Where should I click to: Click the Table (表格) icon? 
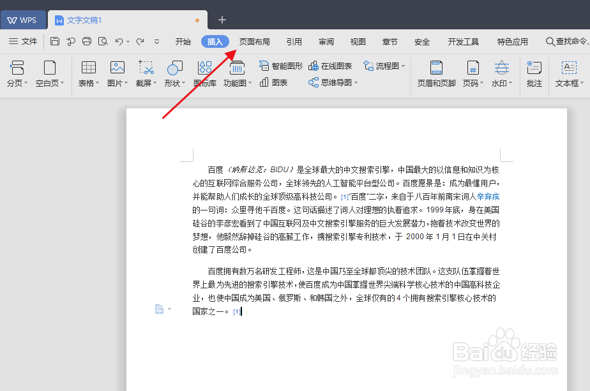click(88, 68)
